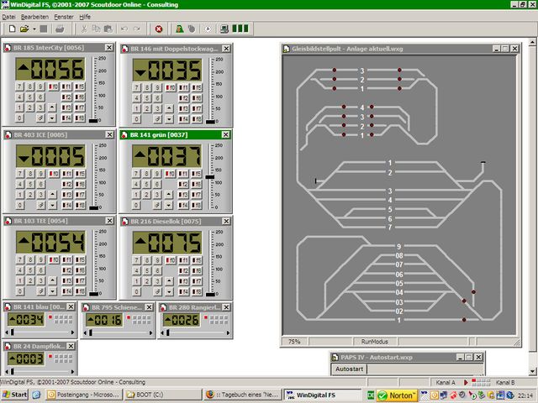Toggle f0 light on BR 141 grün

pos(170,174)
